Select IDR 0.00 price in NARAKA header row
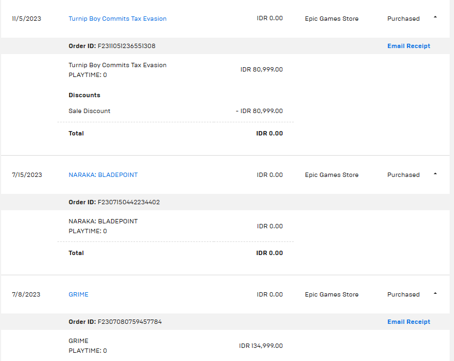The image size is (454, 361). [270, 175]
